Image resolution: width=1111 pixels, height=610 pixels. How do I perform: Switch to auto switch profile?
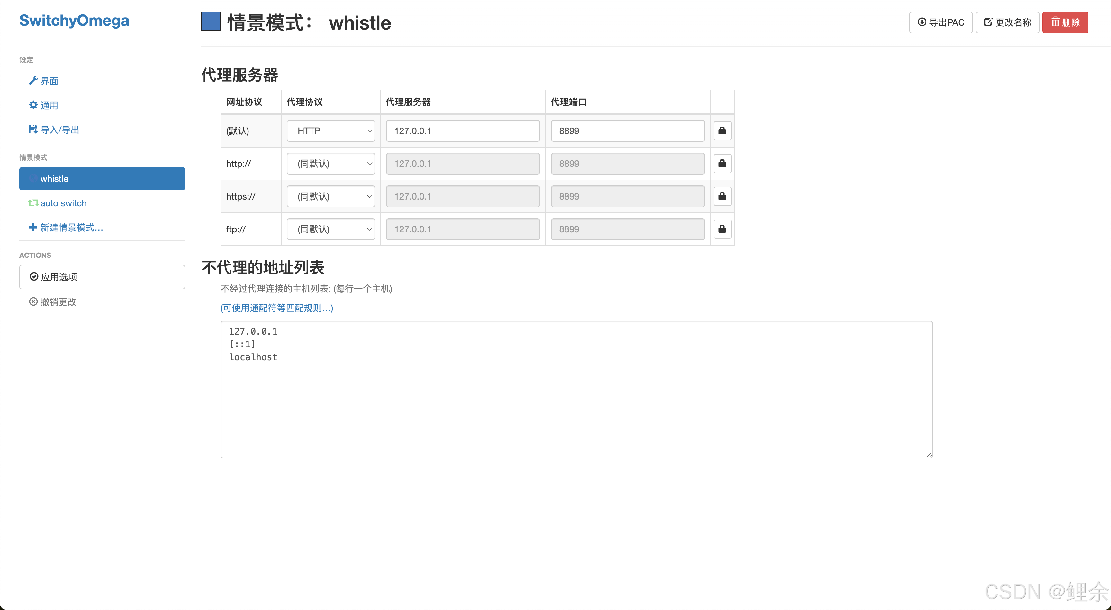pyautogui.click(x=58, y=203)
